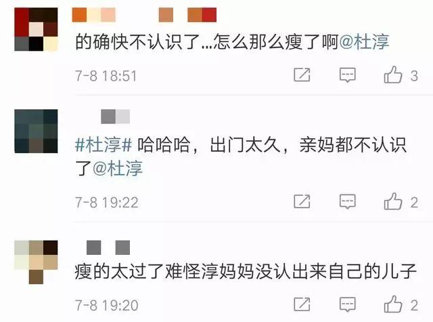Open third commenter's blurred gray username
Viewport: 433px width, 322px height.
[108, 247]
